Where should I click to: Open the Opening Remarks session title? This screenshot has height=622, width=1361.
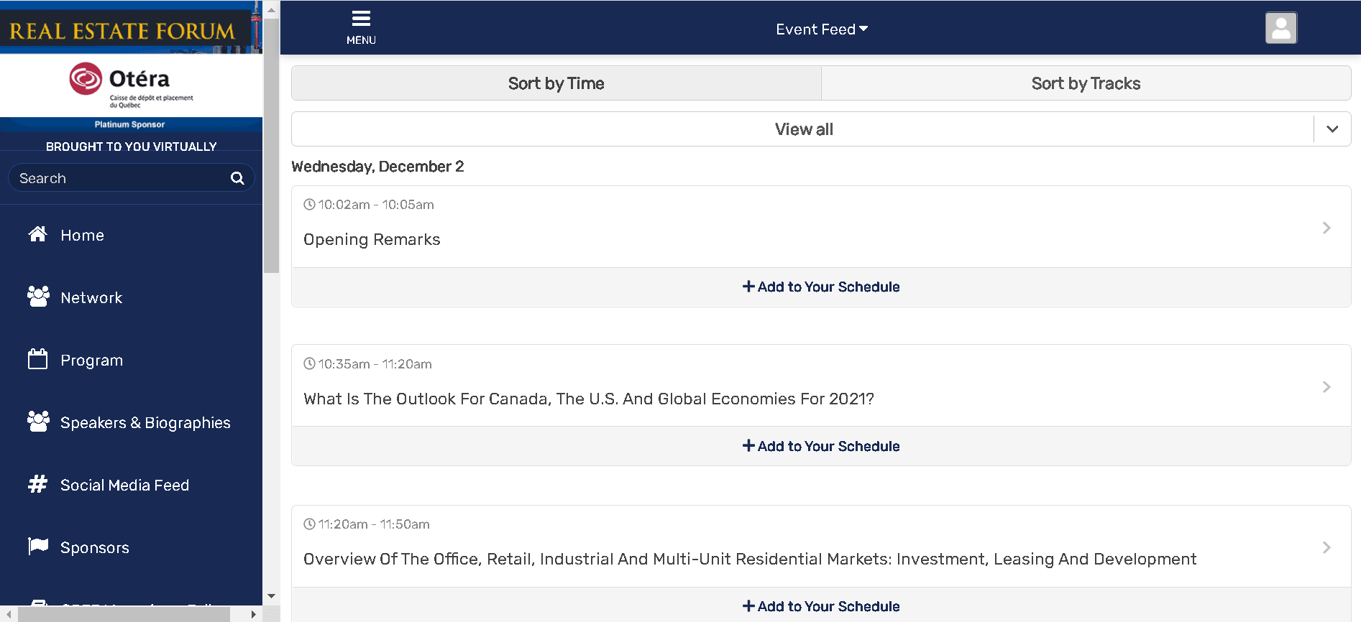372,239
